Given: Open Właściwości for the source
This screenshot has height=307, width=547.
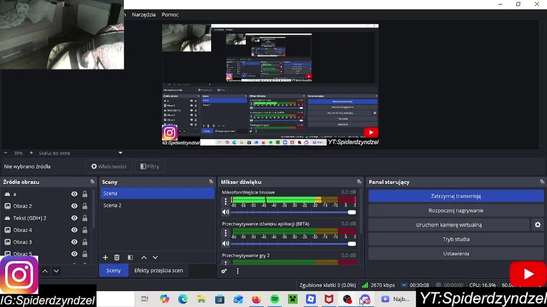Looking at the screenshot, I should click(x=109, y=166).
